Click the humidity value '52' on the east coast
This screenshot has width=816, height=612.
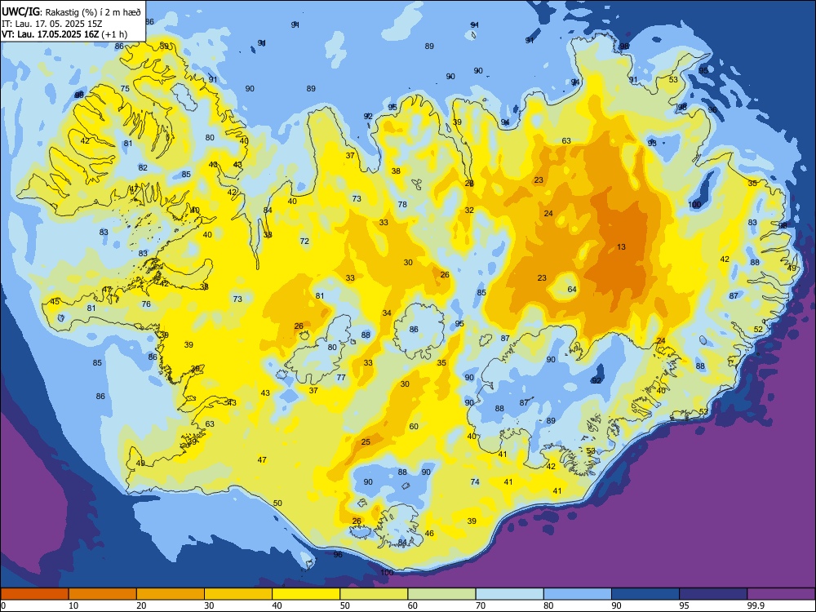pyautogui.click(x=758, y=329)
